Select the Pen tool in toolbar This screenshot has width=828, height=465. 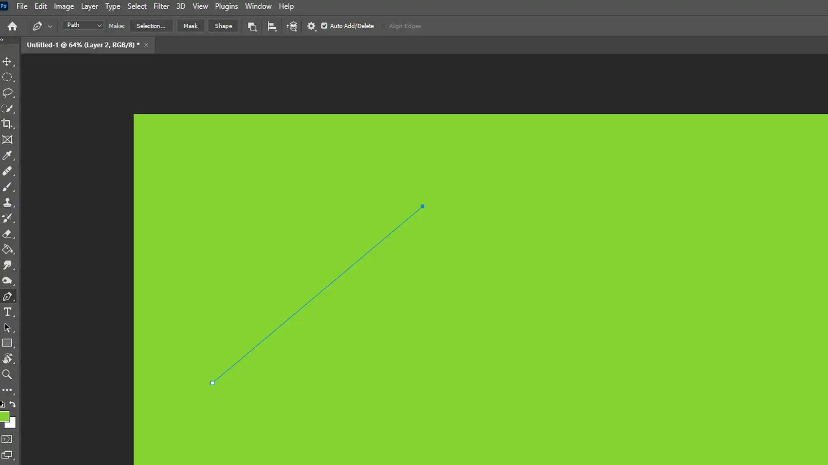coord(7,296)
